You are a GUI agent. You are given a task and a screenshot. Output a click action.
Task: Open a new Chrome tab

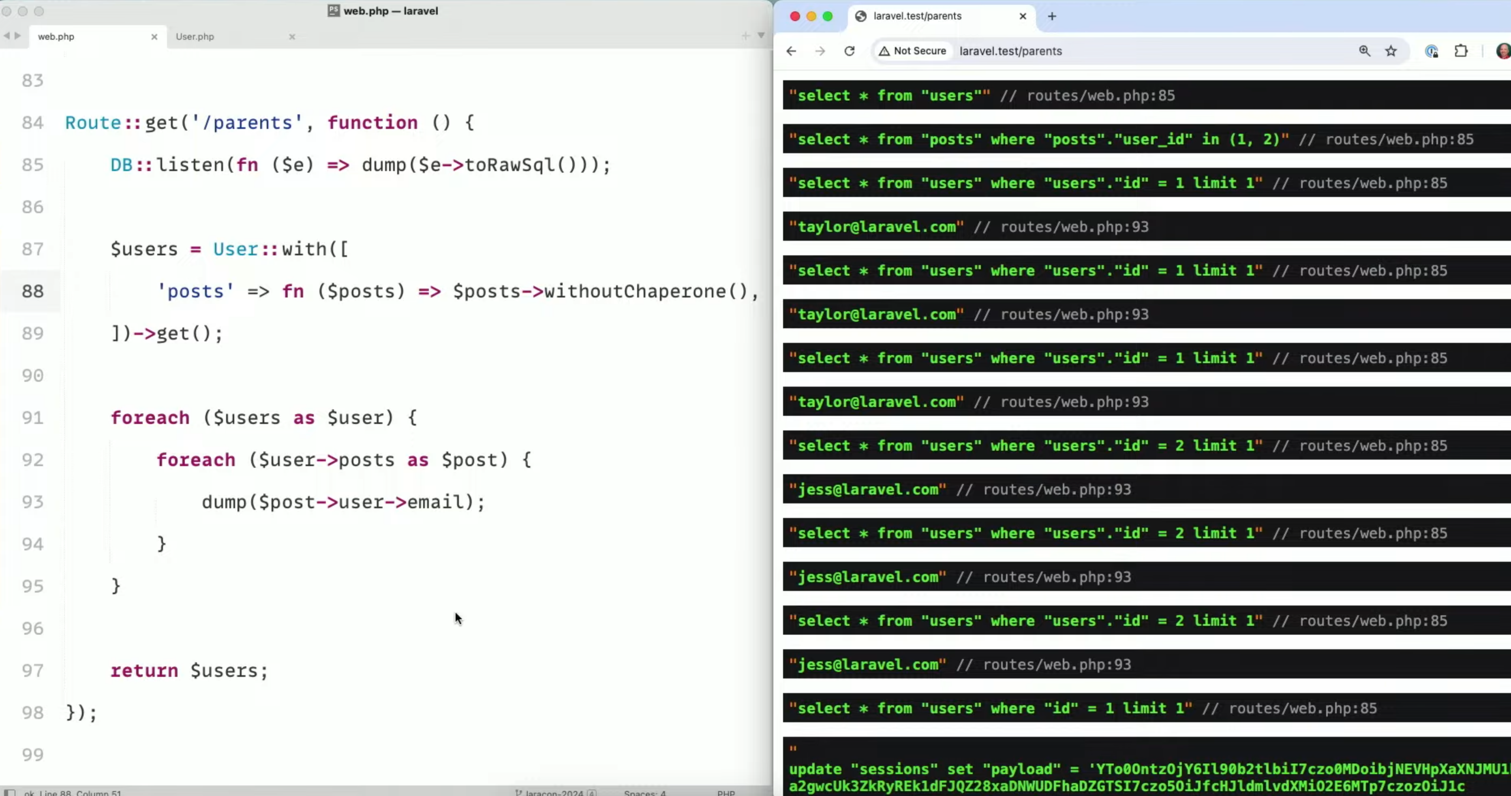pyautogui.click(x=1052, y=17)
